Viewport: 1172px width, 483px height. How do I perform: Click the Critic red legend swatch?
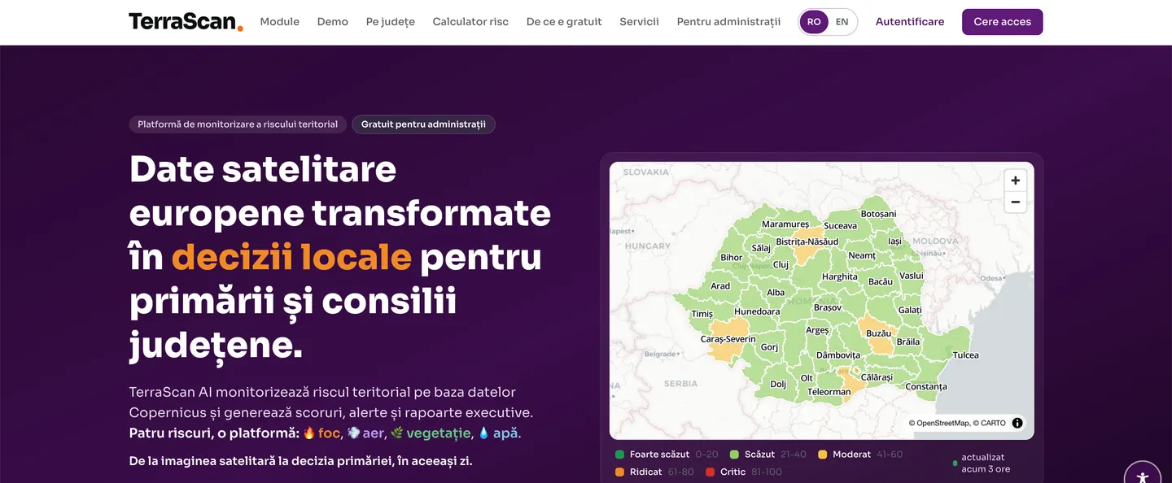point(711,472)
